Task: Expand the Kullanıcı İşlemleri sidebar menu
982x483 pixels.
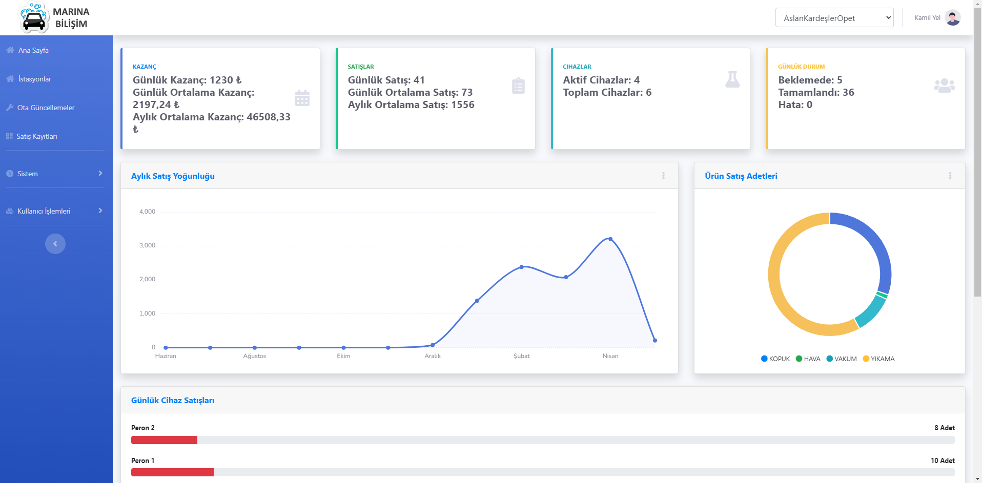Action: pos(55,211)
